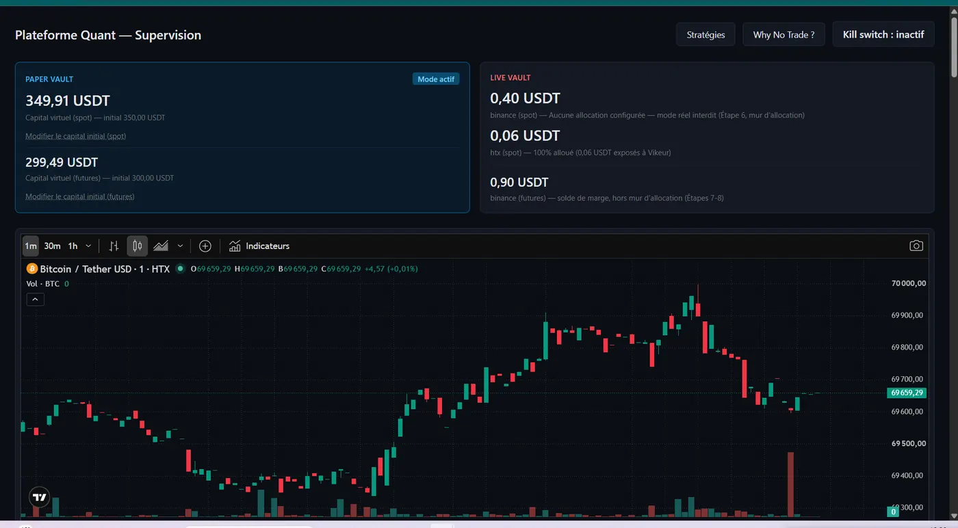958x528 pixels.
Task: Click the green market status dot
Action: 181,269
